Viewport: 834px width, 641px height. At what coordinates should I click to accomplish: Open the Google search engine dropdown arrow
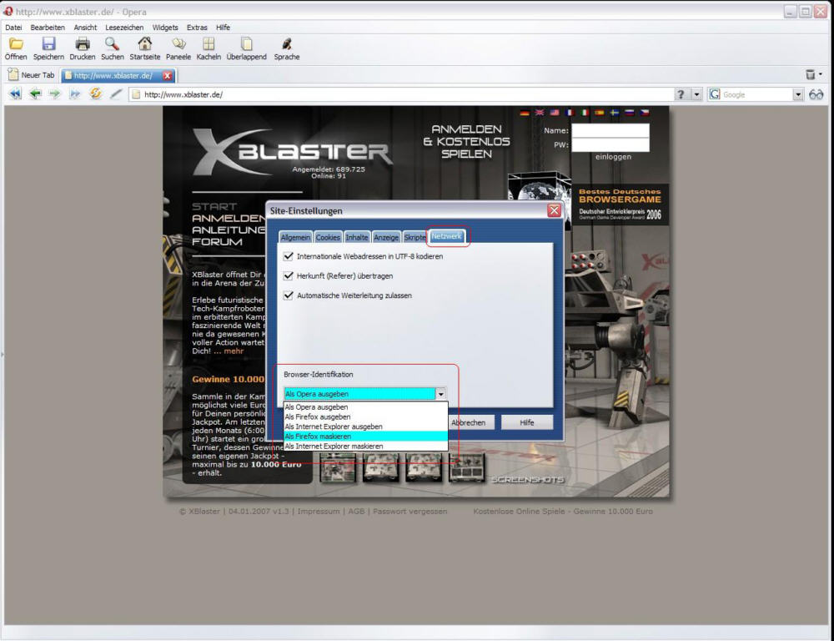pyautogui.click(x=798, y=95)
